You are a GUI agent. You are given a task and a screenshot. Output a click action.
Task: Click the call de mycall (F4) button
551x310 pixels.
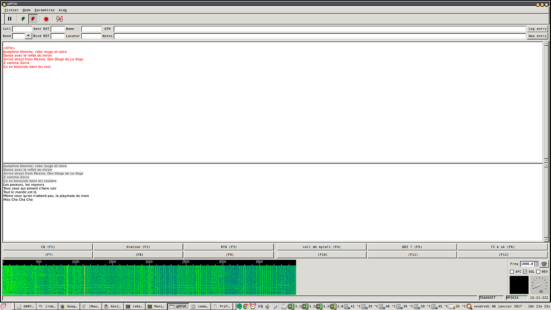(x=322, y=247)
